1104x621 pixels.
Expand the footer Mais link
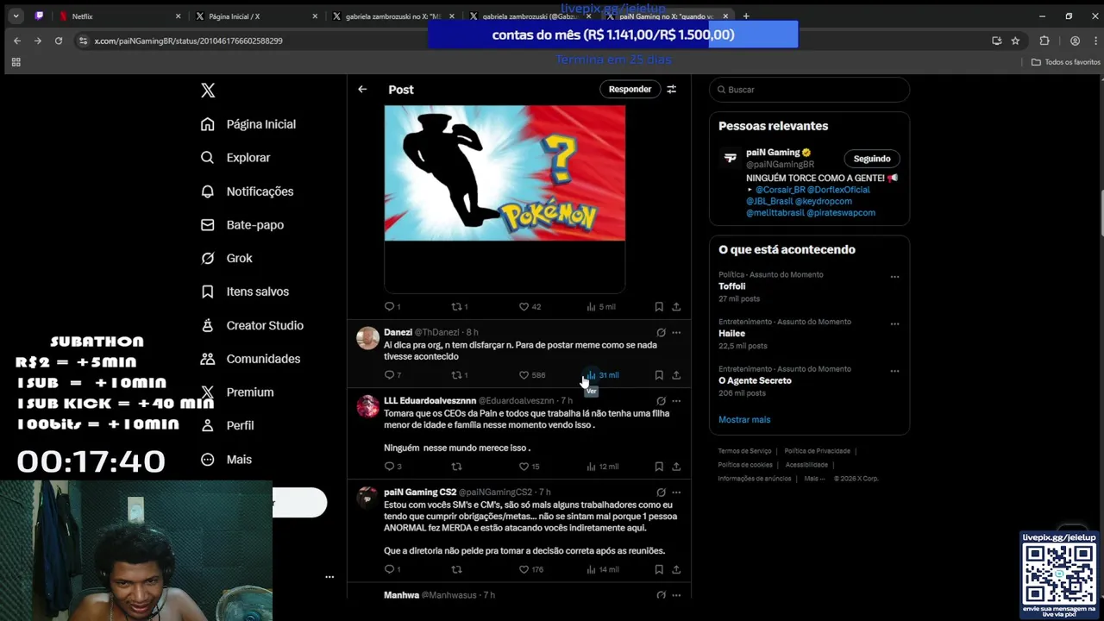pos(814,479)
